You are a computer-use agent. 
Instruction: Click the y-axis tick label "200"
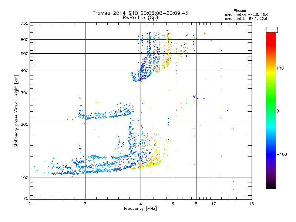click(24, 124)
